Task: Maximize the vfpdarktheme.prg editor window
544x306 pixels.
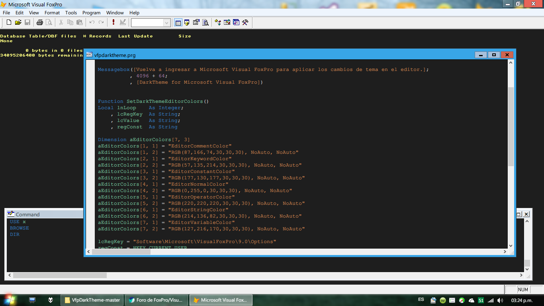Action: click(x=494, y=55)
